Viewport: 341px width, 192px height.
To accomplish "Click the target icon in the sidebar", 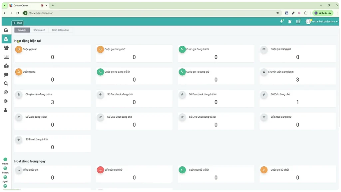I will 6,92.
